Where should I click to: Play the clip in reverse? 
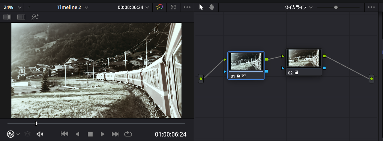pos(77,134)
